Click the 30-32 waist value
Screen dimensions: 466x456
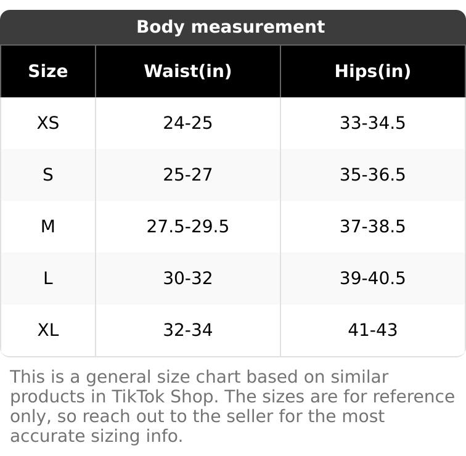point(188,279)
